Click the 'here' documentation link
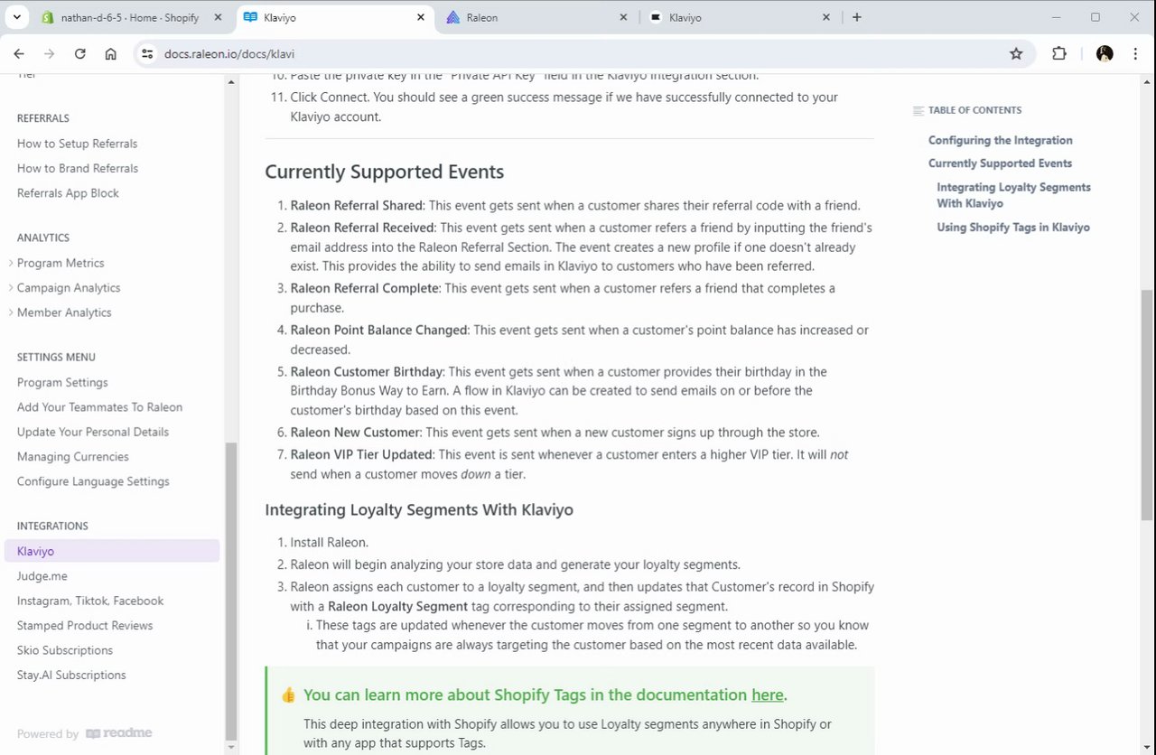This screenshot has width=1156, height=755. pyautogui.click(x=768, y=694)
